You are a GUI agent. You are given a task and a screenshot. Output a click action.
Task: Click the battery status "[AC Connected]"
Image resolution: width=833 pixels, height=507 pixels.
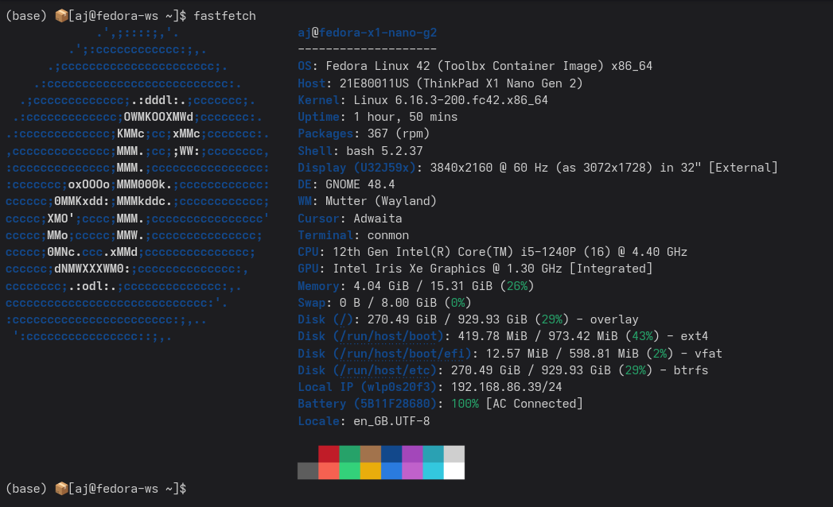pos(534,404)
